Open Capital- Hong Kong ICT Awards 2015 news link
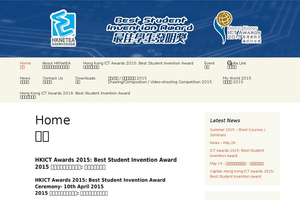This screenshot has height=200, width=300. pyautogui.click(x=242, y=174)
